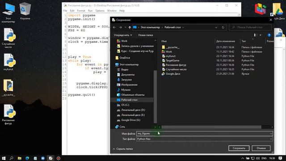Click the horizontal scrollbar of file list

(211, 127)
